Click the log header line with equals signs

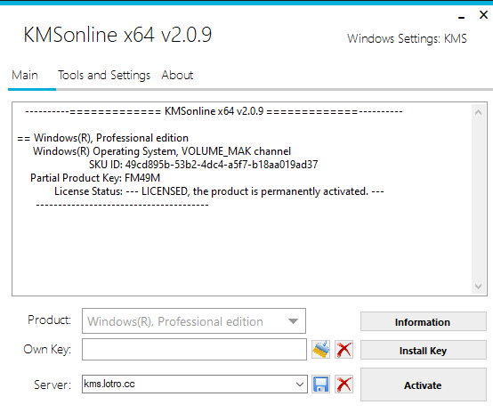point(214,111)
